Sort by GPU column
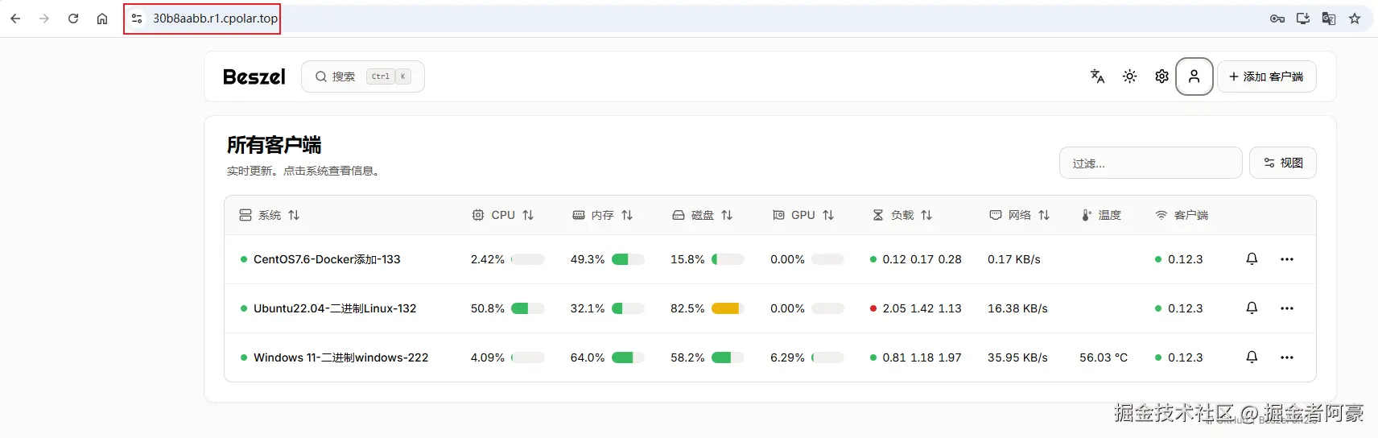 [802, 215]
